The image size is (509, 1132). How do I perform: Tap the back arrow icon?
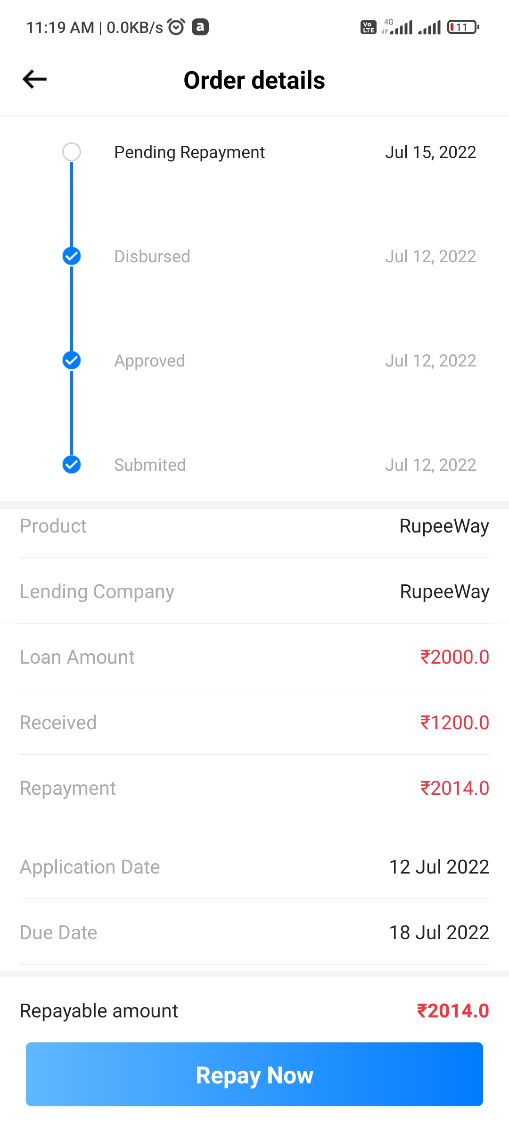coord(35,79)
